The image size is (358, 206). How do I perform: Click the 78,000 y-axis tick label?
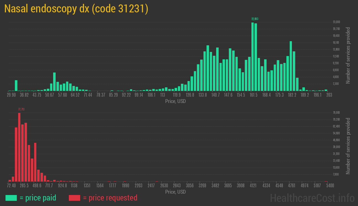336,113
